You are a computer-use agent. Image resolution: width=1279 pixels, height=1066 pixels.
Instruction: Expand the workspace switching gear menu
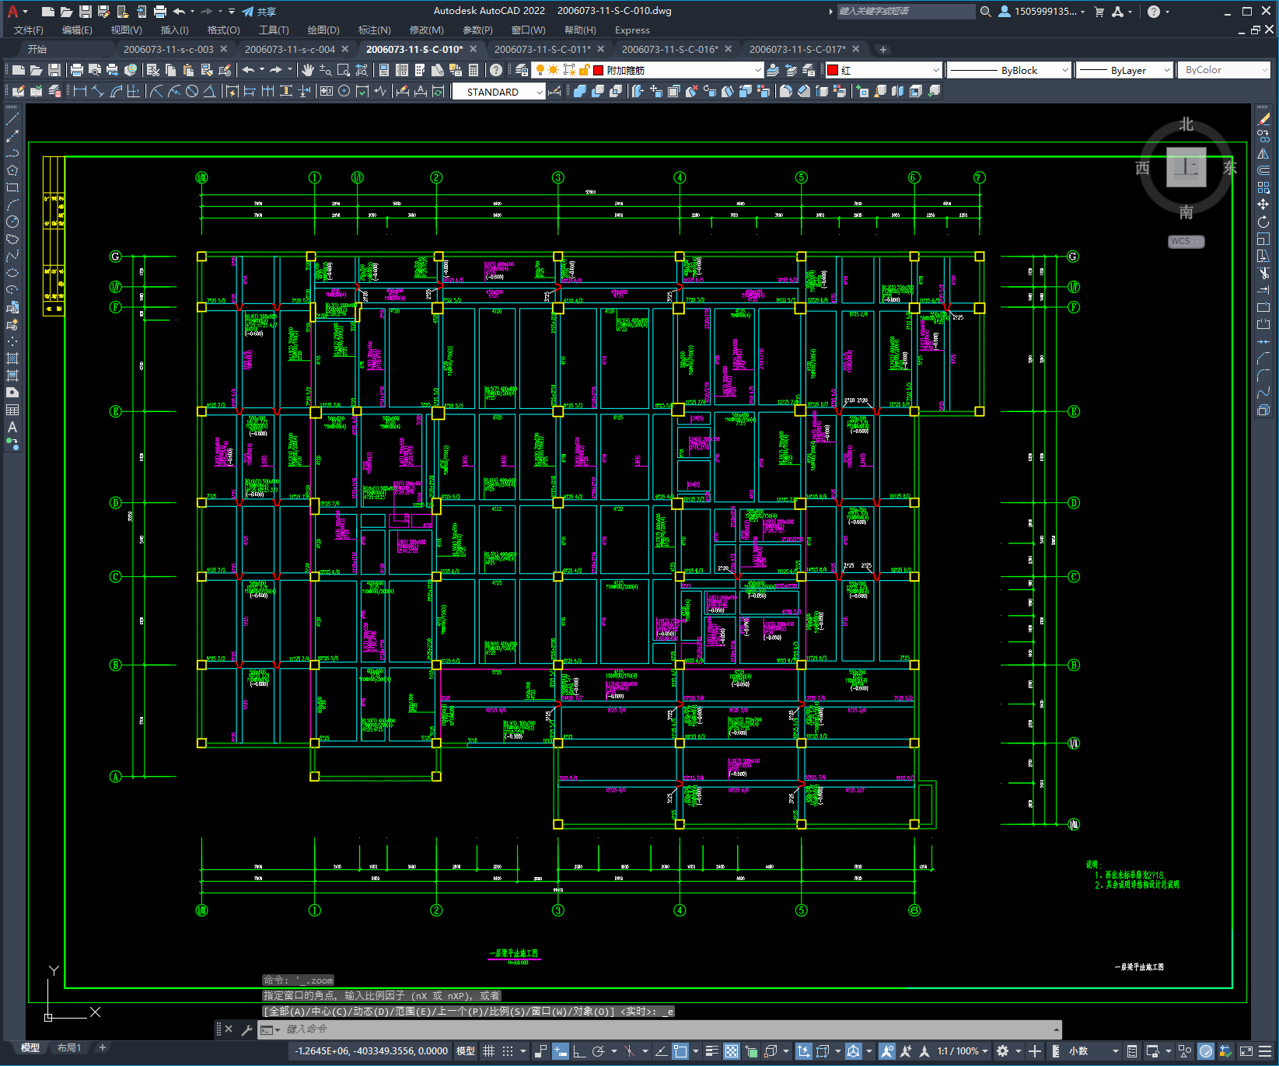(x=1008, y=1051)
